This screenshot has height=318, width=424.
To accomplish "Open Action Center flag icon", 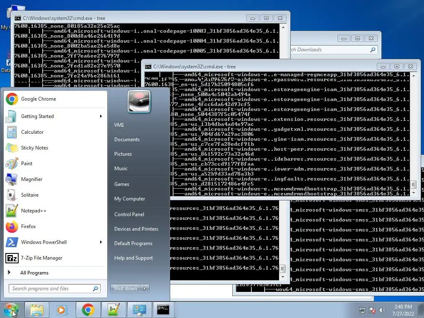I will [372, 310].
